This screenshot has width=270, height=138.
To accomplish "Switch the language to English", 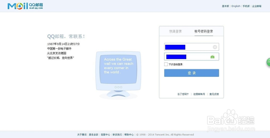I will pos(236,6).
